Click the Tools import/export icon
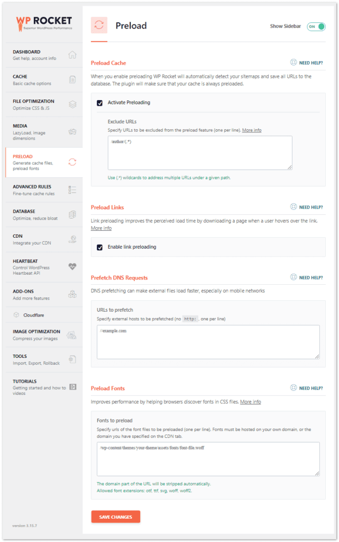 pos(72,359)
